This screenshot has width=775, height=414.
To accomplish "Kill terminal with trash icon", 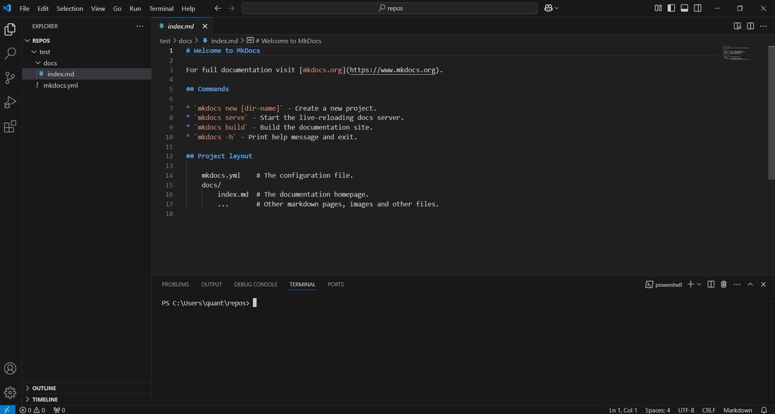I will coord(724,284).
